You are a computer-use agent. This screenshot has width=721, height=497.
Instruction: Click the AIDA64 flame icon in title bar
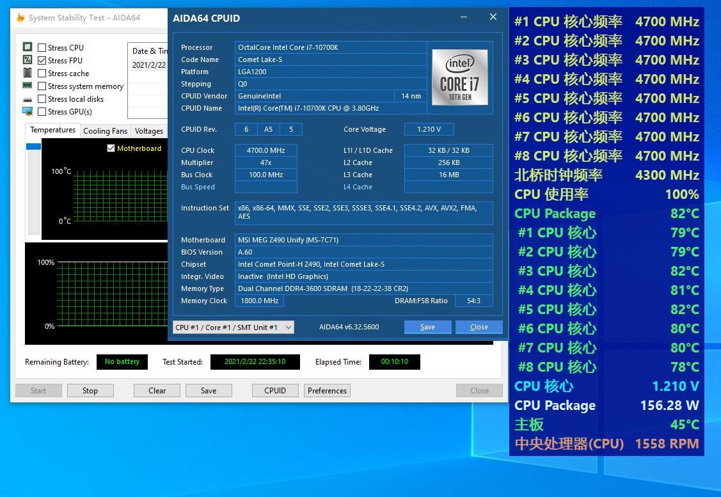click(x=20, y=18)
